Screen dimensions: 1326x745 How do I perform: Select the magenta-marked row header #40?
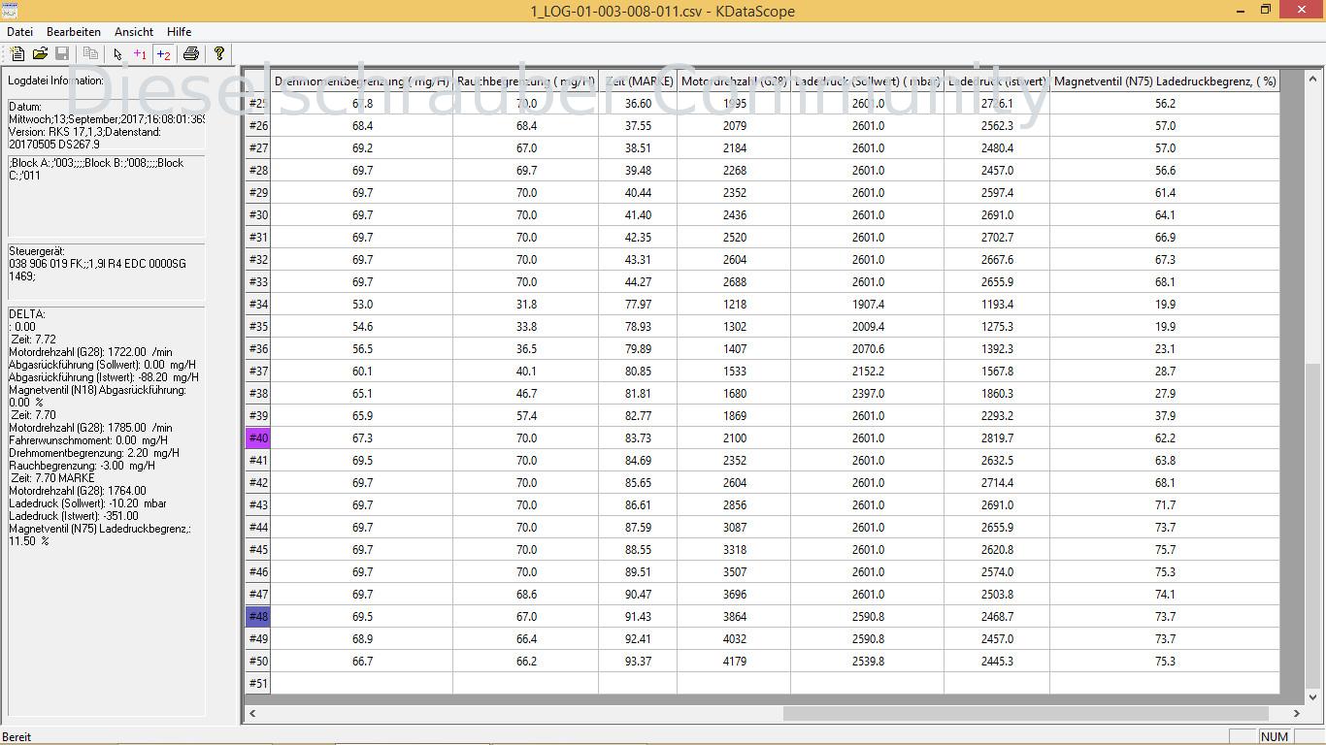click(258, 438)
